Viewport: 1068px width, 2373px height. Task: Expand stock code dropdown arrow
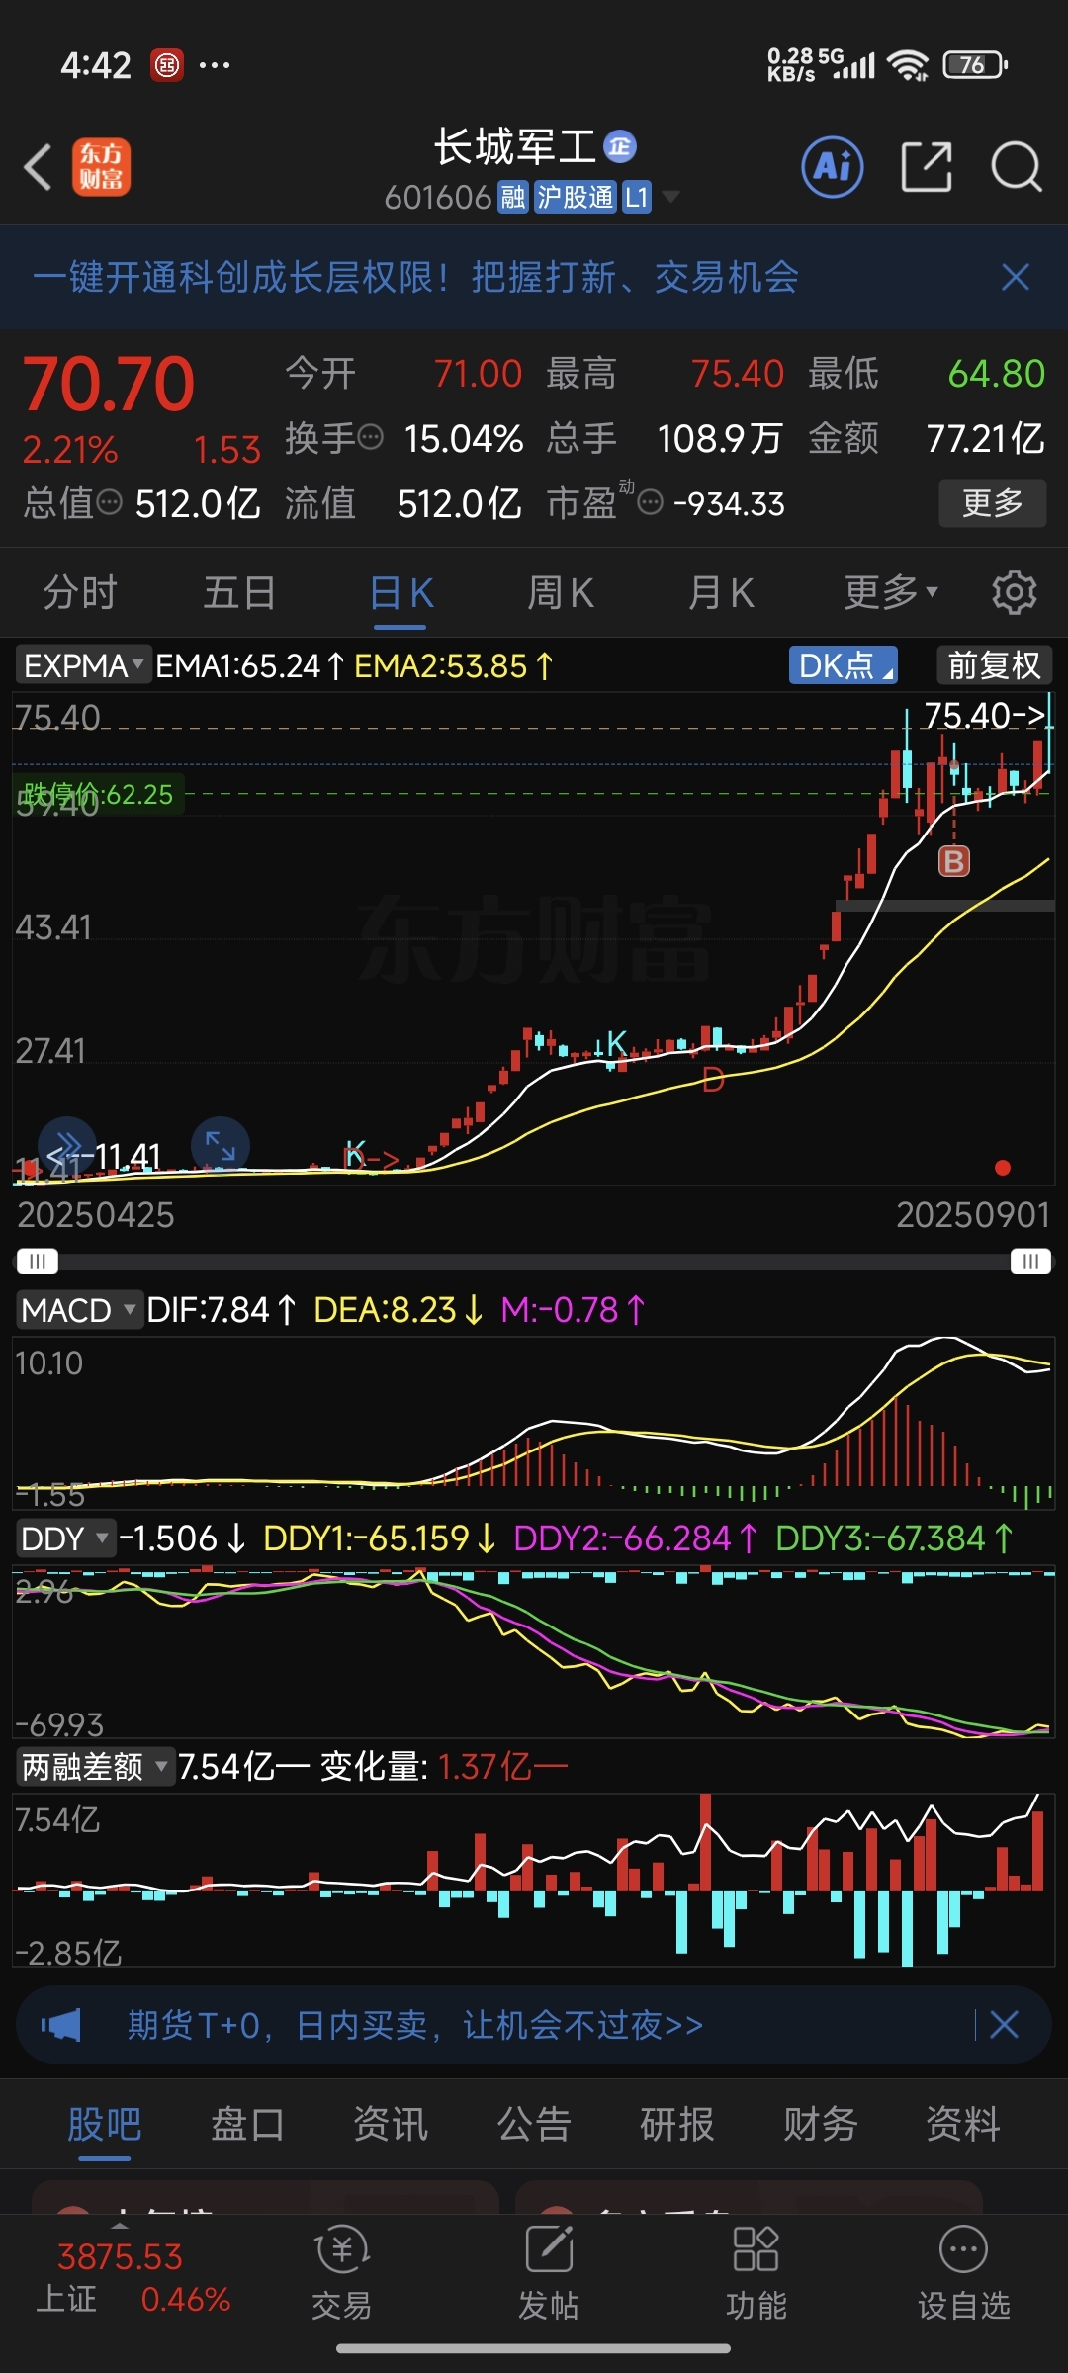(x=671, y=198)
